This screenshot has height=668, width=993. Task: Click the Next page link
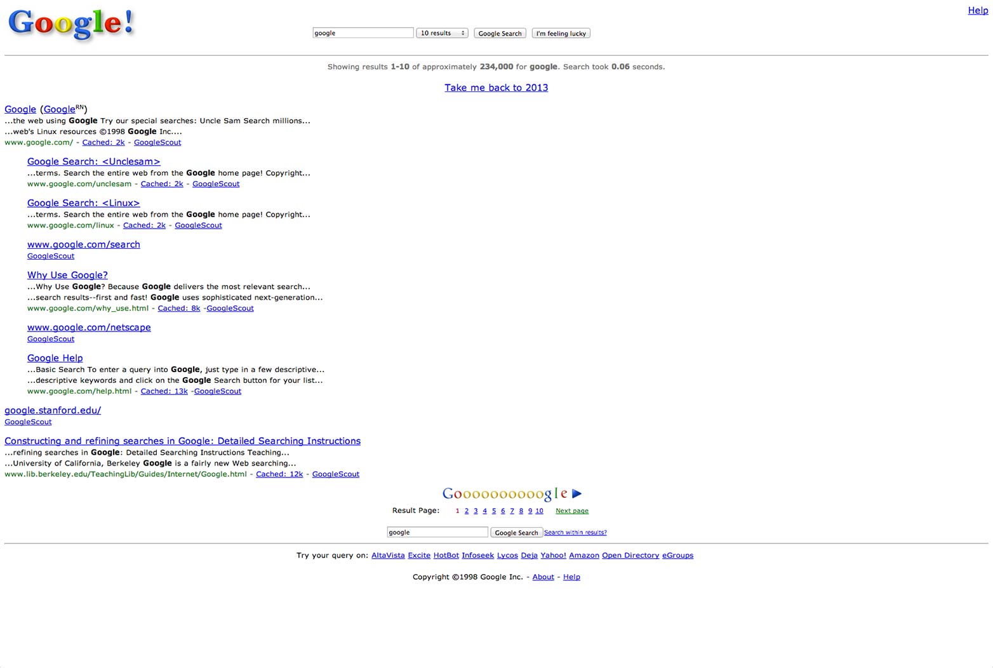[x=572, y=511]
